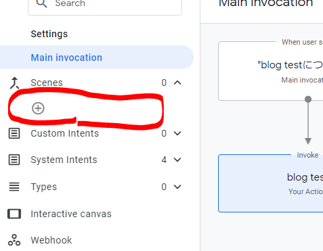Expand the Custom Intents chevron
323x251 pixels.
(x=177, y=133)
